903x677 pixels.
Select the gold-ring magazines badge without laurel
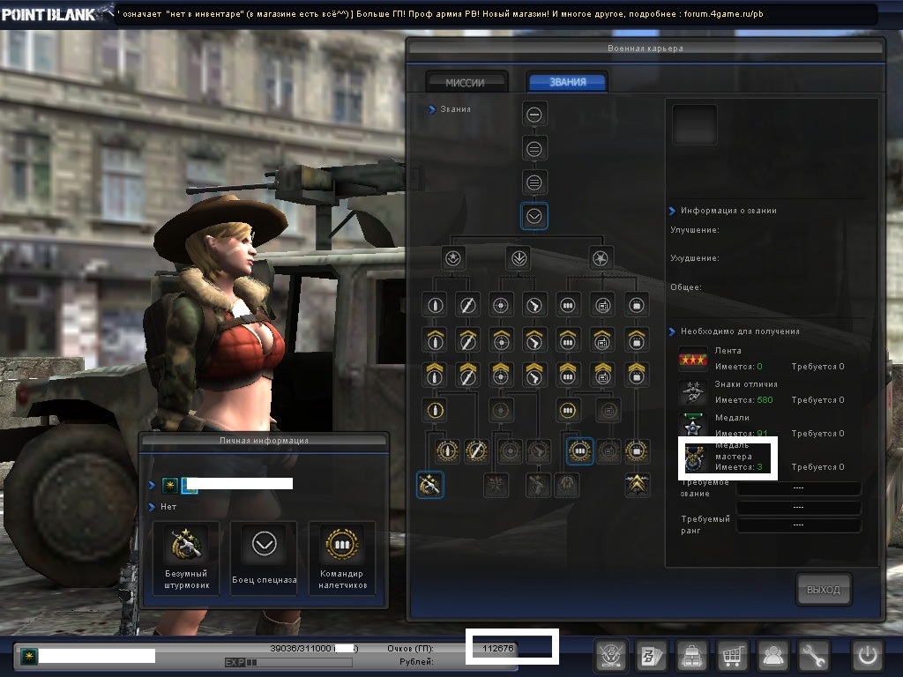[x=568, y=411]
